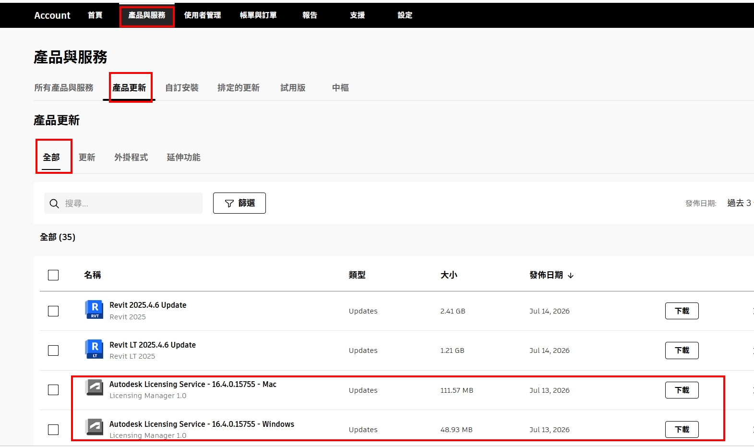Viewport: 754px width, 447px height.
Task: Click the magnifier icon in the search box
Action: (x=54, y=204)
